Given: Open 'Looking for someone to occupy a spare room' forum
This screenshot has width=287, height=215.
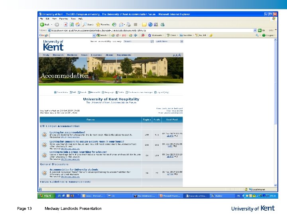Looking at the screenshot, I should tap(87, 141).
